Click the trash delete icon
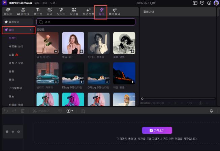This screenshot has height=151, width=220. pyautogui.click(x=23, y=111)
